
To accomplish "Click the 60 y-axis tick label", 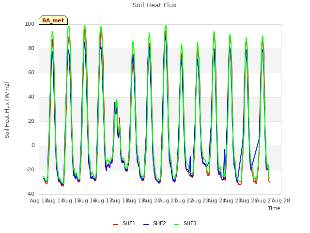I will point(31,72).
